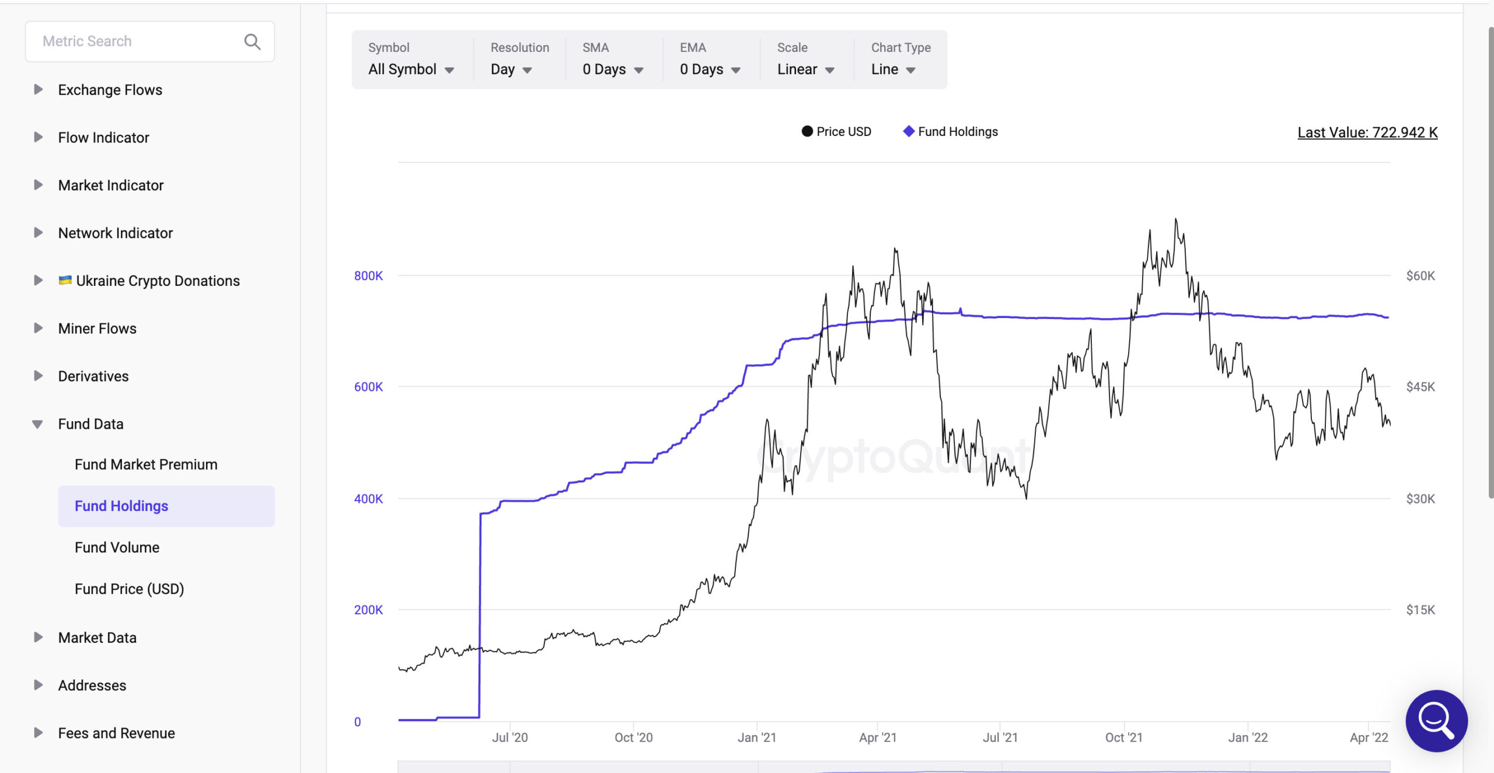Expand the Ukraine Crypto Donations category
This screenshot has height=773, width=1494.
(39, 281)
